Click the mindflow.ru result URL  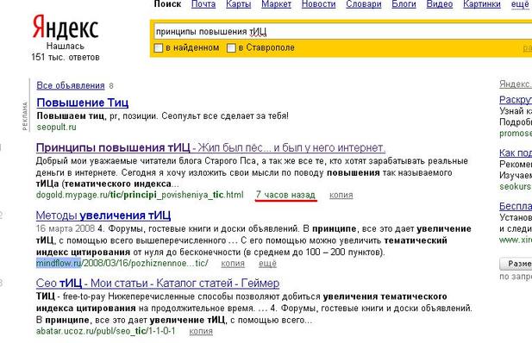[122, 263]
